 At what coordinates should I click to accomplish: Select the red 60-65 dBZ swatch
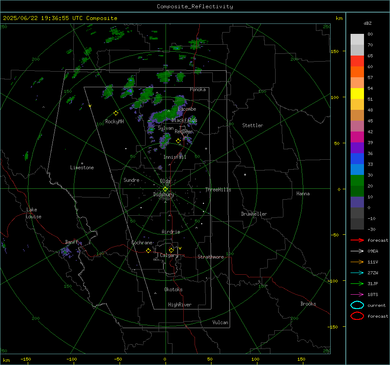click(x=357, y=61)
